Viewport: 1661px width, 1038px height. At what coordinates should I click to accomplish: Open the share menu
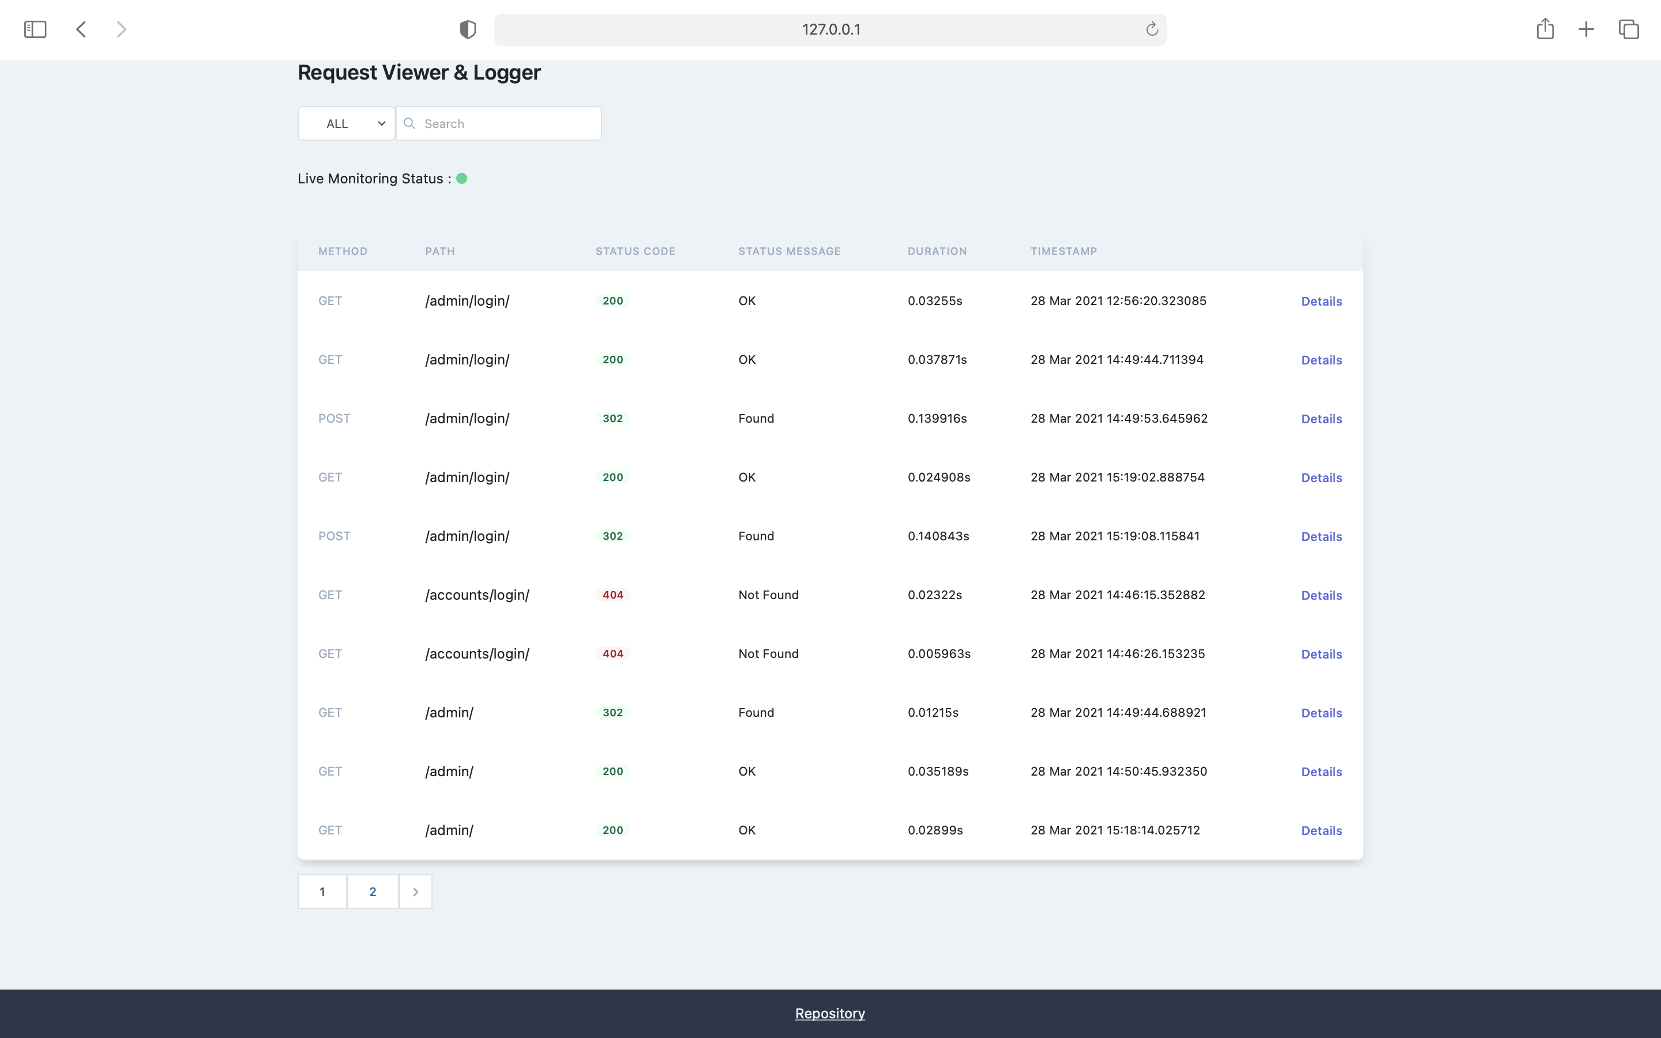pyautogui.click(x=1545, y=29)
